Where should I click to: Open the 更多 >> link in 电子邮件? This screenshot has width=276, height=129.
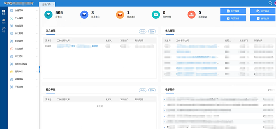coord(271,90)
